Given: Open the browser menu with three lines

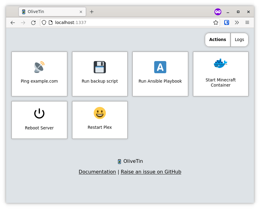Looking at the screenshot, I should coord(247,22).
